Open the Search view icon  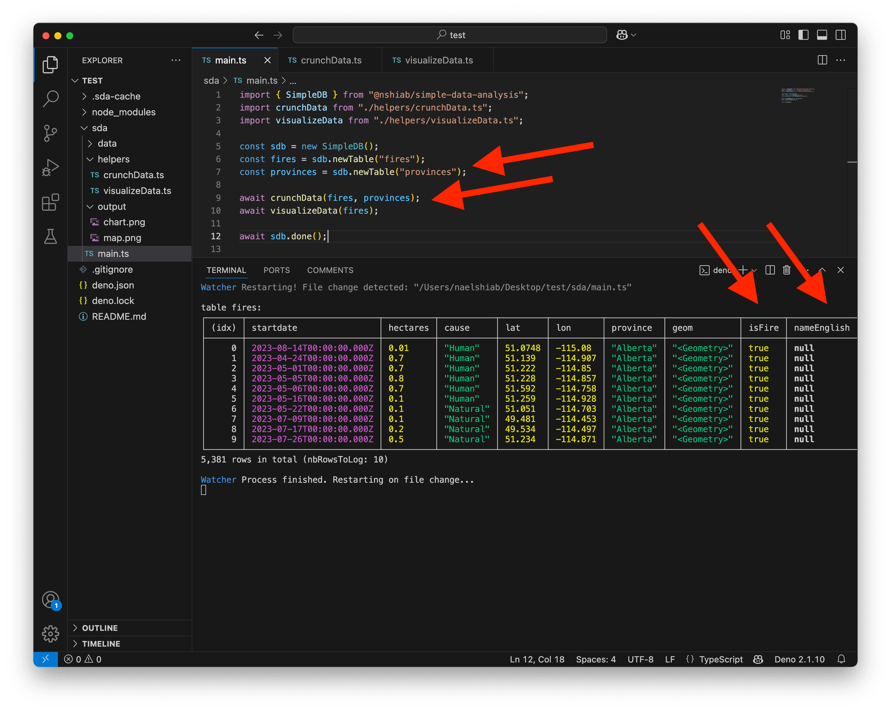click(50, 99)
